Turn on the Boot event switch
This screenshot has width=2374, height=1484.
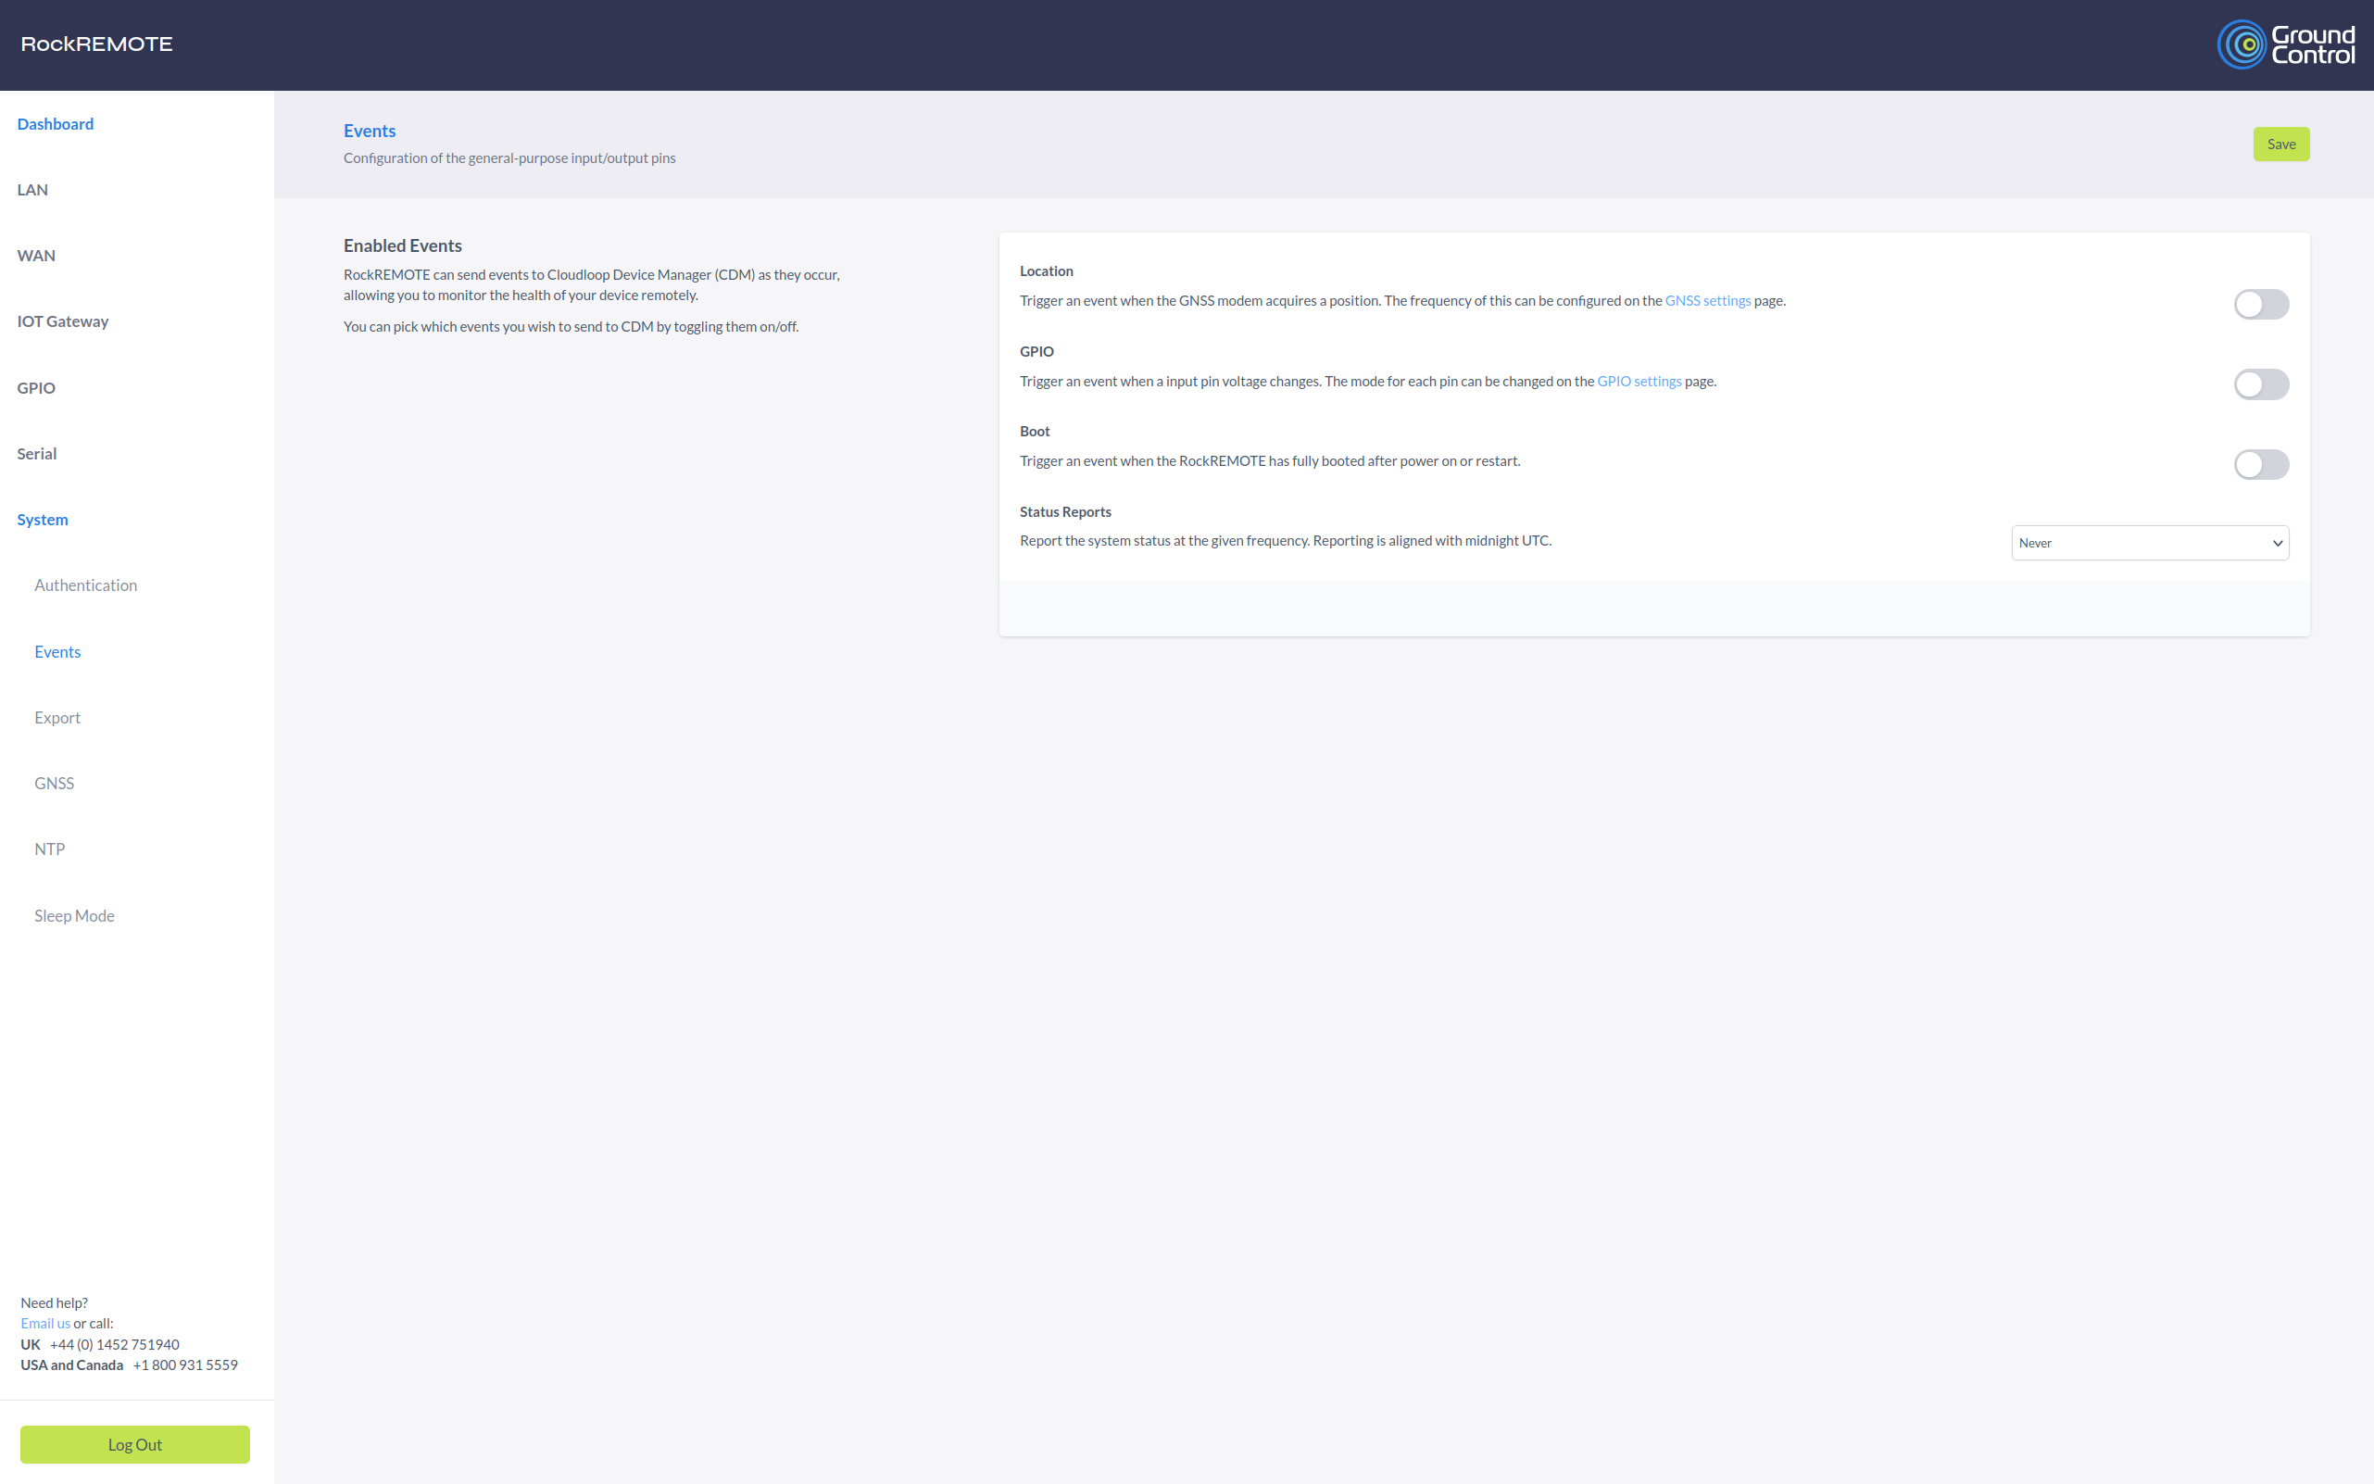2260,464
